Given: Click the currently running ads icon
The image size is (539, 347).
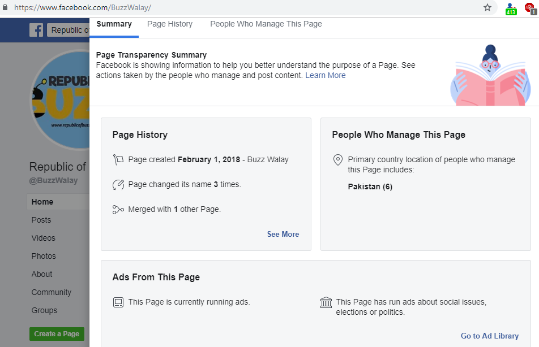Looking at the screenshot, I should 118,302.
